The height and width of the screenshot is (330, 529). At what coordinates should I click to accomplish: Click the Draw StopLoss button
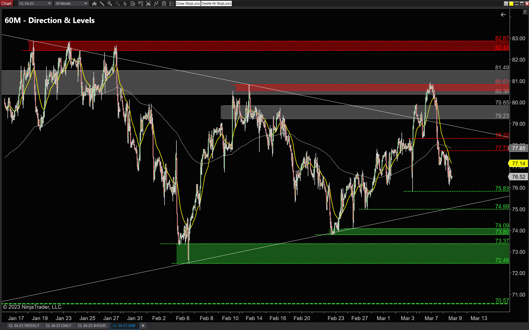(188, 4)
